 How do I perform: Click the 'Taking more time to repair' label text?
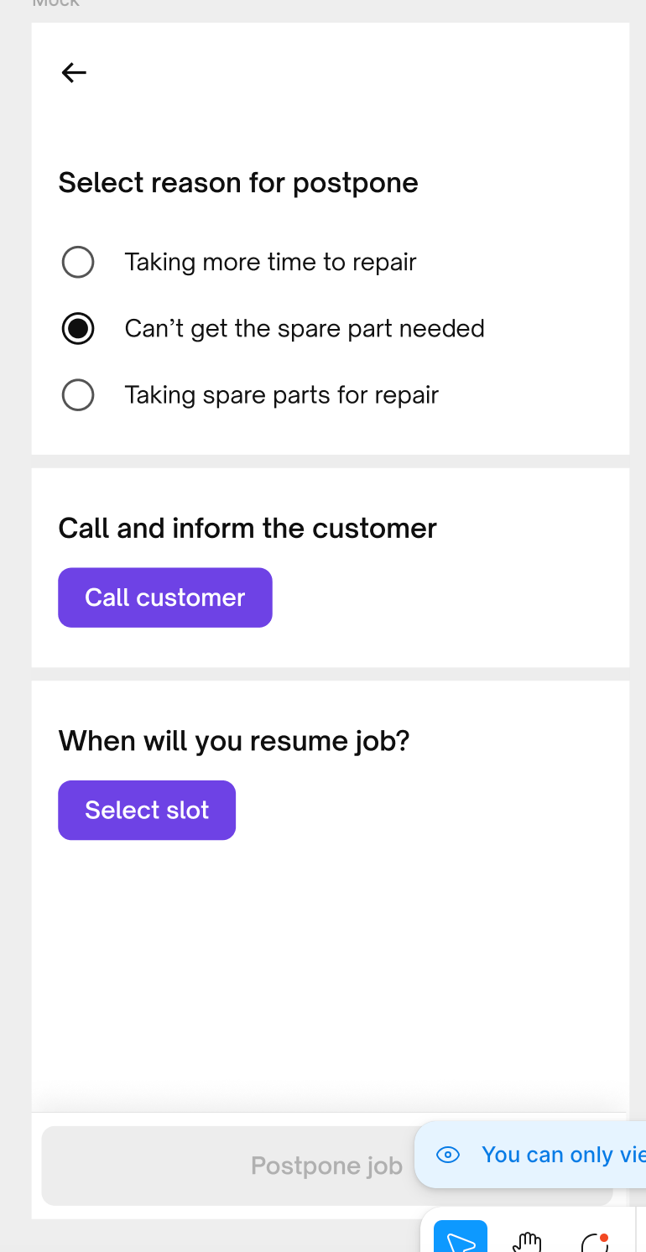[270, 262]
